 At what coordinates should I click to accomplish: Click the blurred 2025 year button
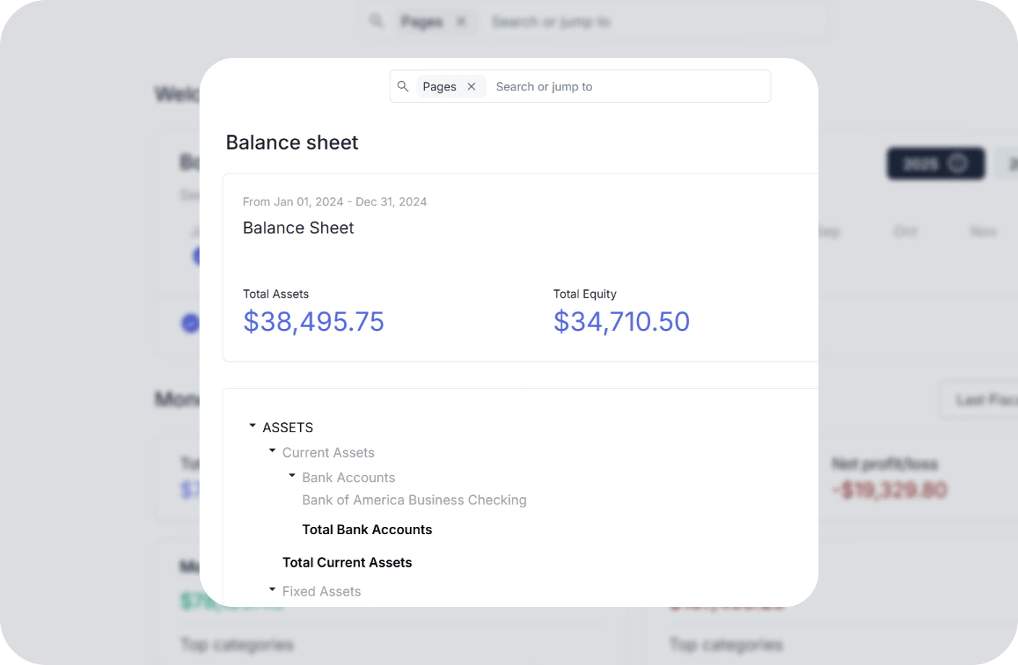point(936,163)
